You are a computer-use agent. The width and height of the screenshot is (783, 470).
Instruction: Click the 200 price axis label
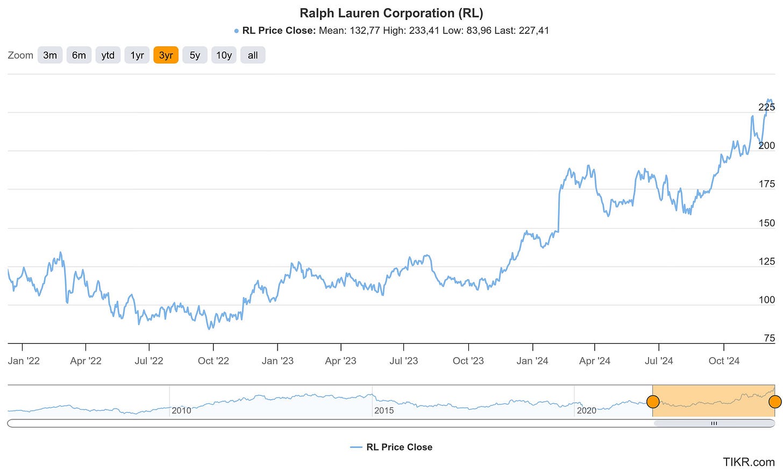tap(767, 145)
